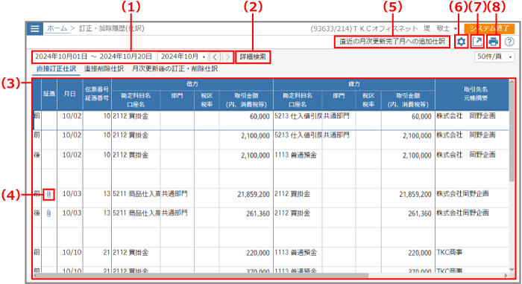This screenshot has height=284, width=522.
Task: Open voucher attachment clip in 21,859,200 row
Action: 48,195
